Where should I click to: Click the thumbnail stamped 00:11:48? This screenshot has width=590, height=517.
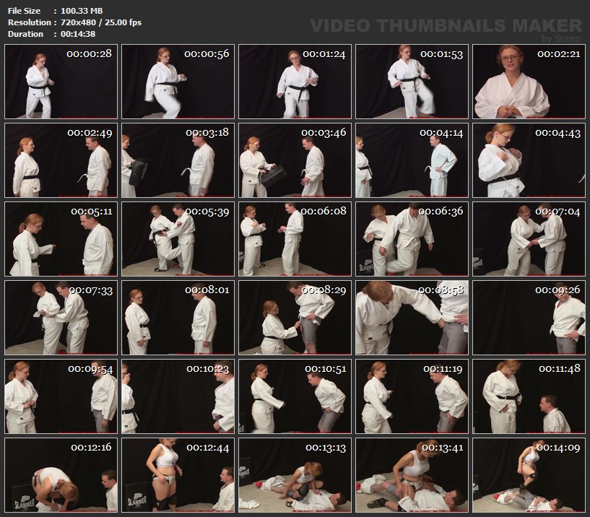529,396
